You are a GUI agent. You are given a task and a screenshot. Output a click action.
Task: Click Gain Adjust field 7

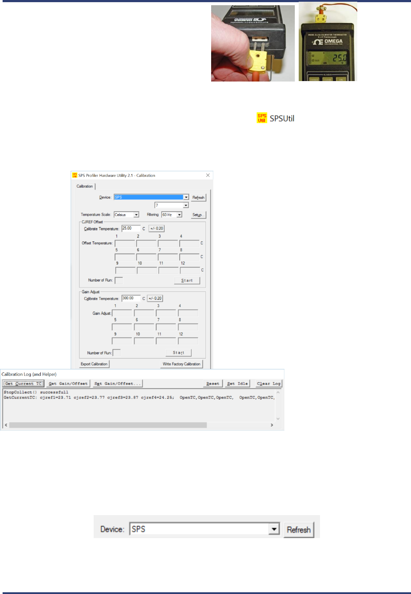point(166,327)
